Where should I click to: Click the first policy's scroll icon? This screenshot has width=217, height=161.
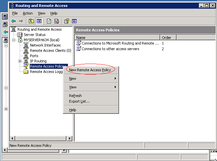point(79,43)
